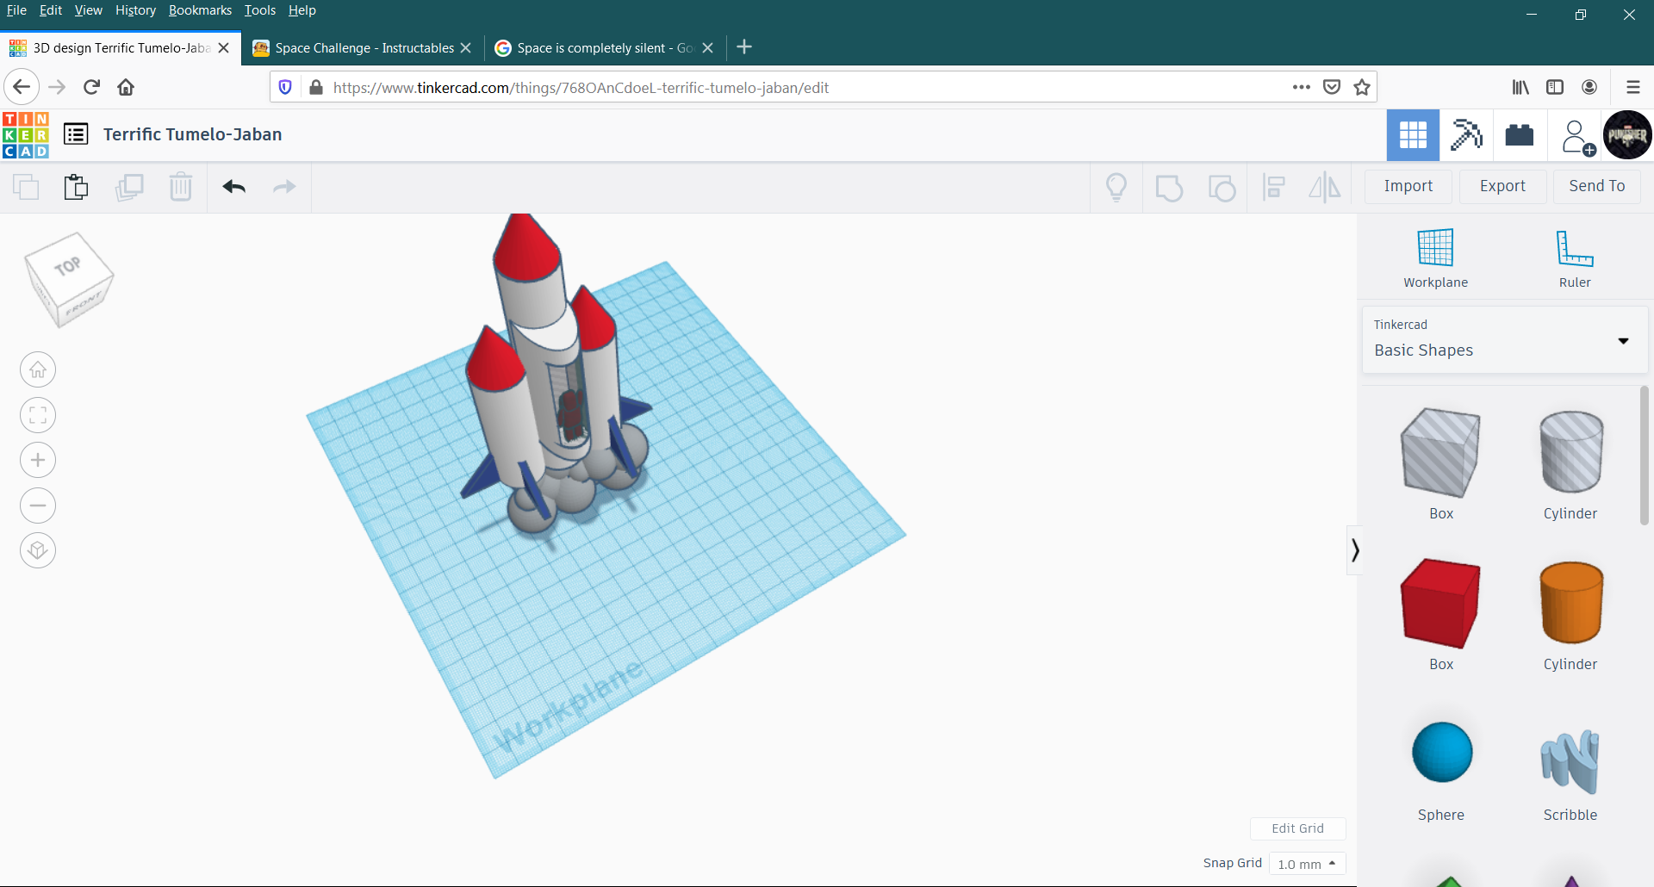Toggle the library sidebar in Firefox

click(1519, 87)
